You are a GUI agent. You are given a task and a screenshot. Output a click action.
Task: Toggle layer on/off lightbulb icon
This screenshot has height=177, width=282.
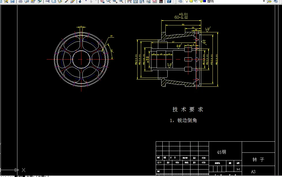[x=187, y=1]
